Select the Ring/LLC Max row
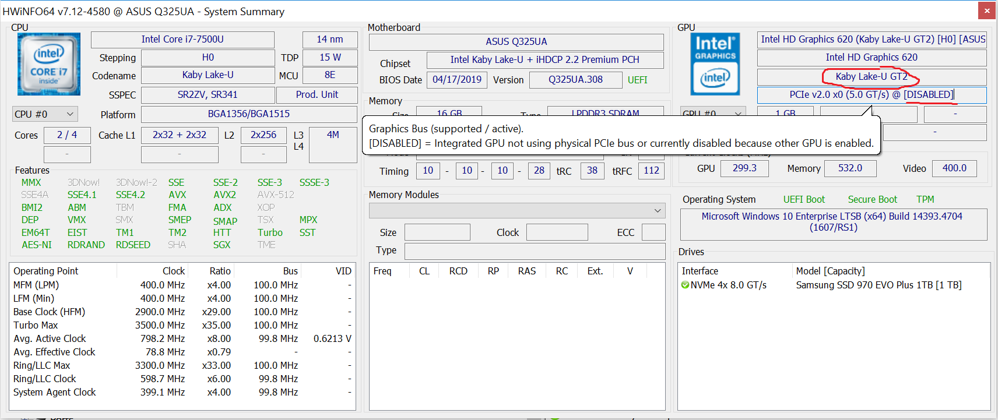Screen dimensions: 998x420 tap(182, 366)
